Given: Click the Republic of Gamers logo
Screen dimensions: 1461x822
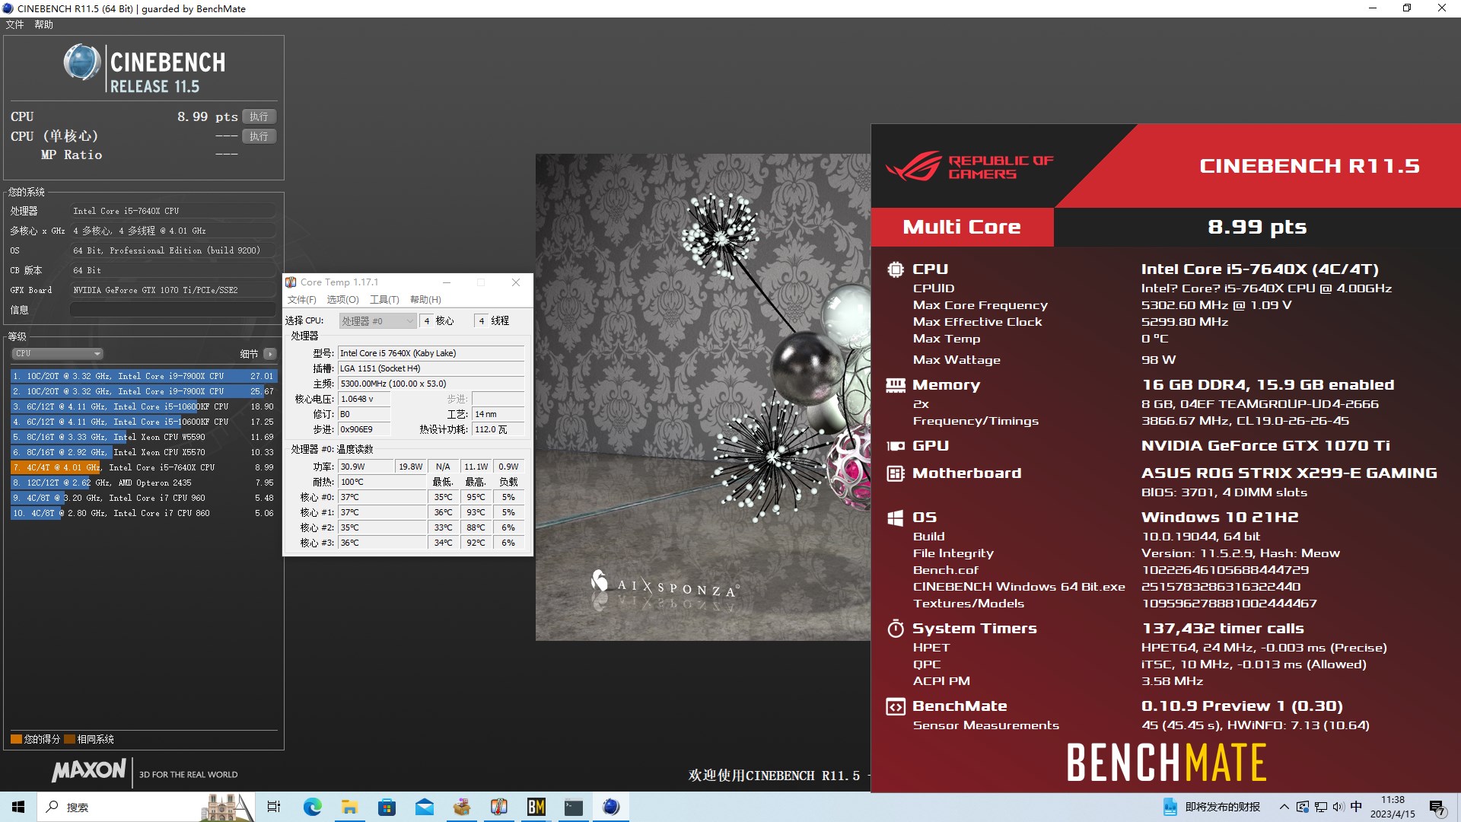Looking at the screenshot, I should point(969,167).
